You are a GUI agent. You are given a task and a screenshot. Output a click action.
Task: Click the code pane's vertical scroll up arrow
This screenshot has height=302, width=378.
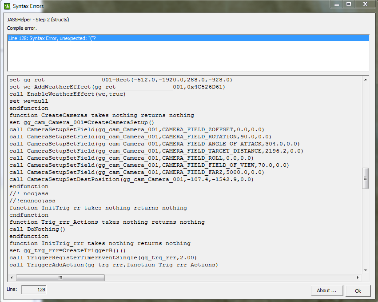point(366,80)
